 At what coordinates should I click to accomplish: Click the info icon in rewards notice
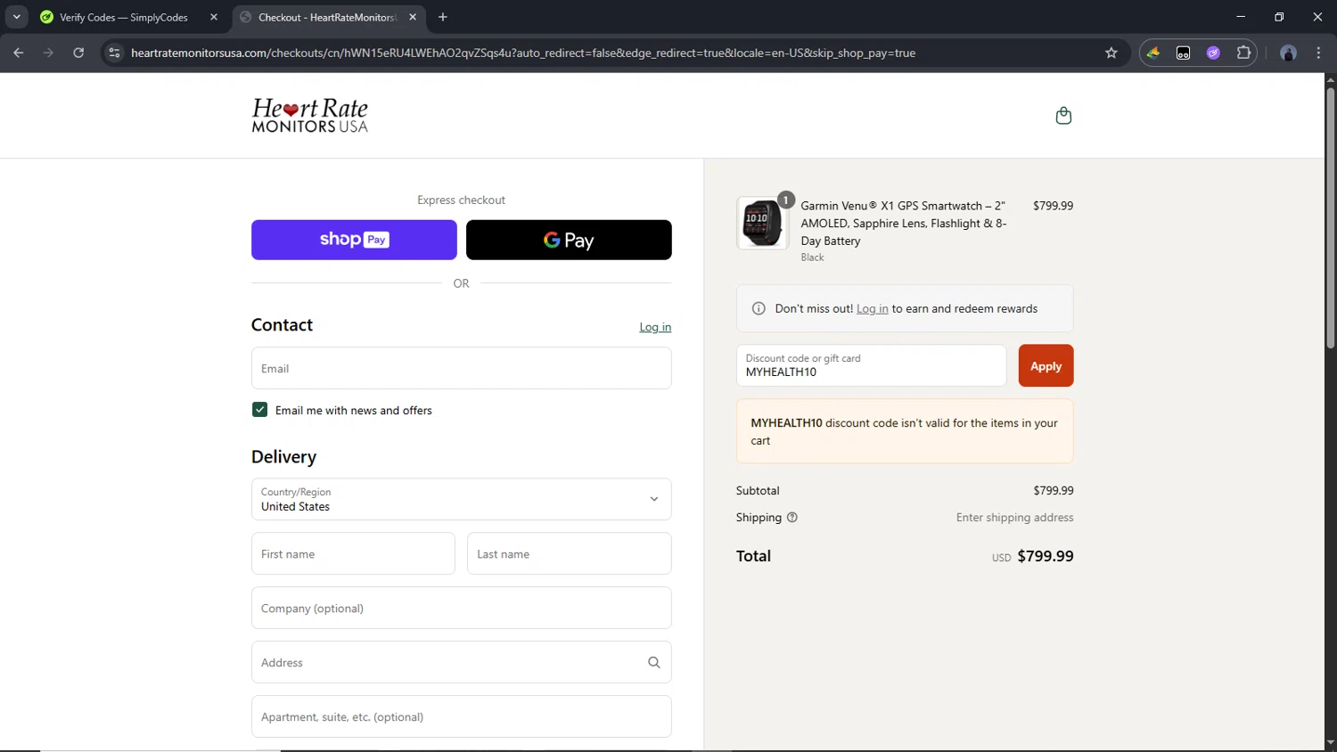point(759,308)
